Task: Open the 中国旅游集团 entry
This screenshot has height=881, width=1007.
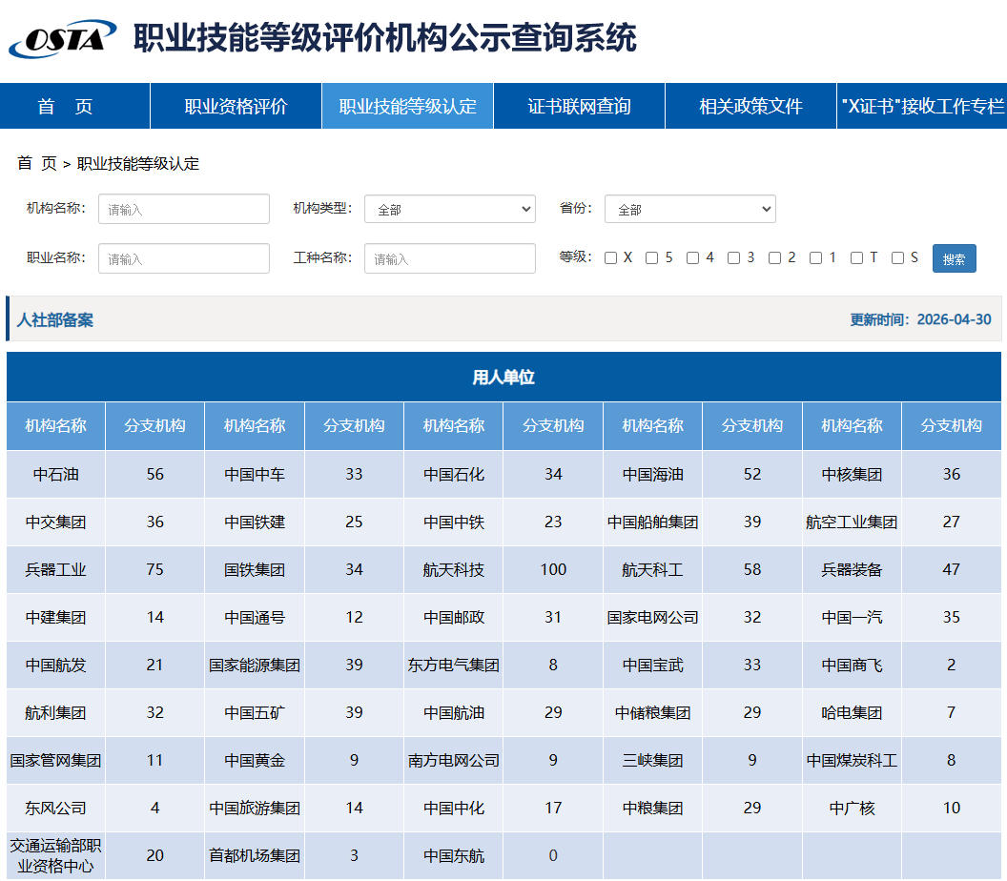Action: [x=255, y=808]
